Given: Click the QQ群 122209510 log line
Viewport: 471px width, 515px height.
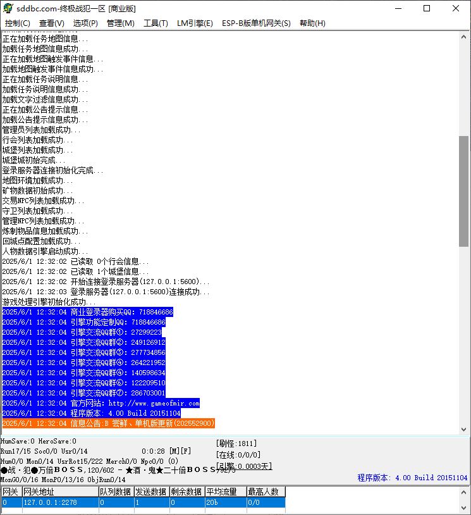Looking at the screenshot, I should pos(83,383).
